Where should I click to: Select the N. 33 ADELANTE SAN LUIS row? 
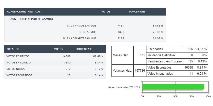pos(85,38)
